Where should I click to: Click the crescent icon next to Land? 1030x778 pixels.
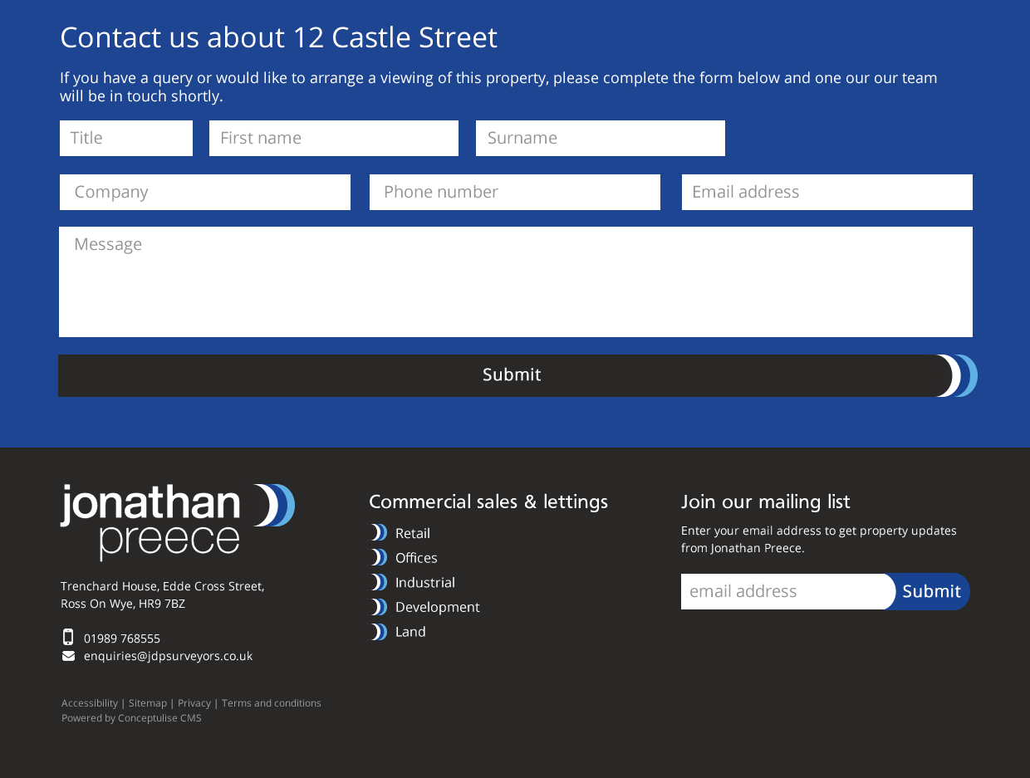(379, 632)
